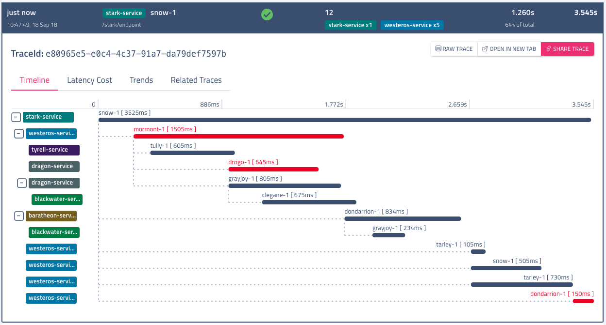Click the TraceId value text

coord(136,53)
